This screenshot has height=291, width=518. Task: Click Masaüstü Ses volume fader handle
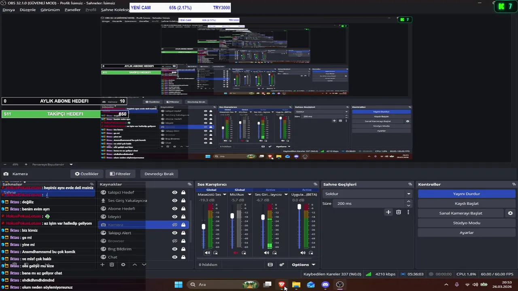pyautogui.click(x=204, y=227)
